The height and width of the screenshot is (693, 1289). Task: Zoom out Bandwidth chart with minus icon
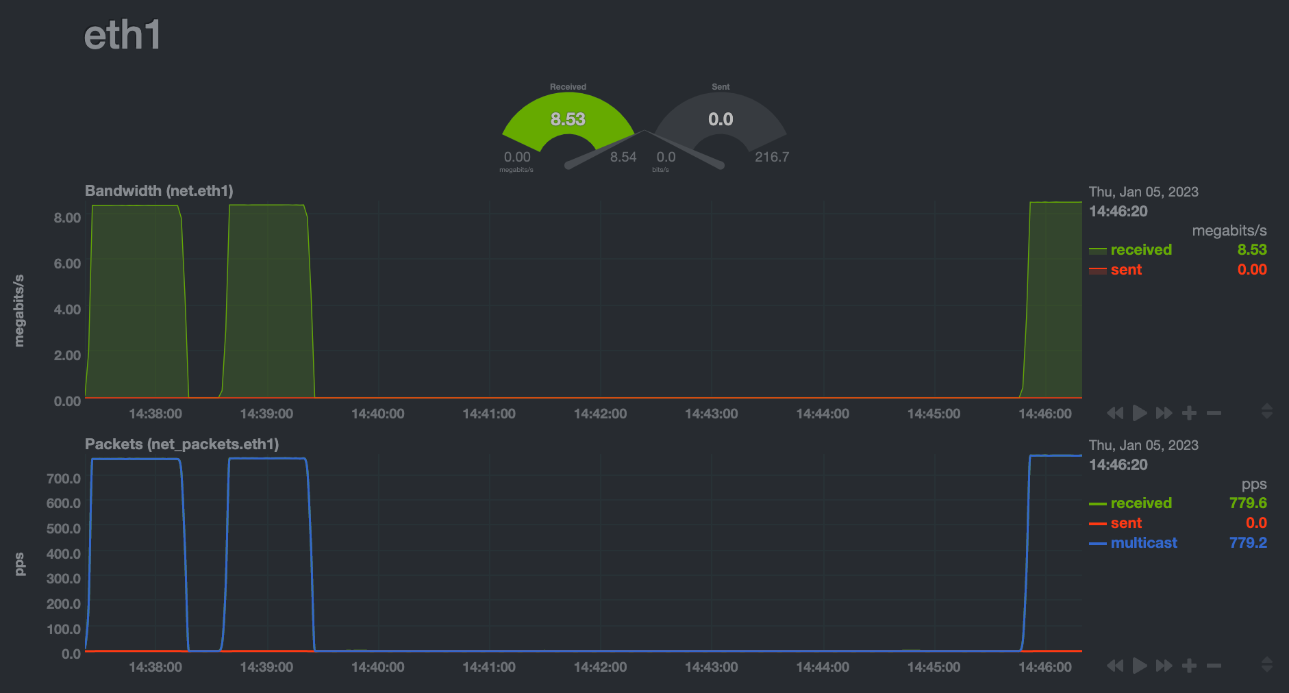(1214, 413)
